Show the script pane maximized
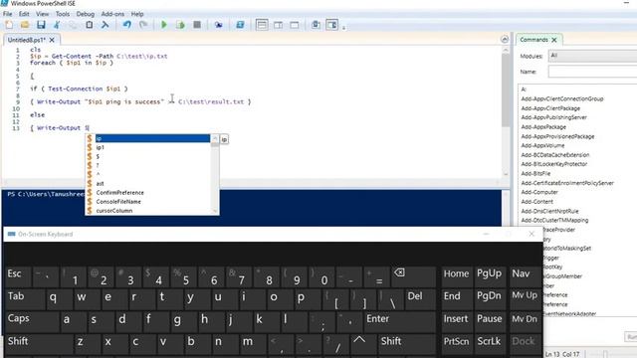 pyautogui.click(x=295, y=25)
